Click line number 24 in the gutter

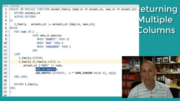[5, 95]
